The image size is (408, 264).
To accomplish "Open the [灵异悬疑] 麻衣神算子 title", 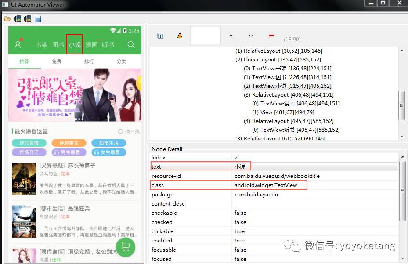I will 67,166.
